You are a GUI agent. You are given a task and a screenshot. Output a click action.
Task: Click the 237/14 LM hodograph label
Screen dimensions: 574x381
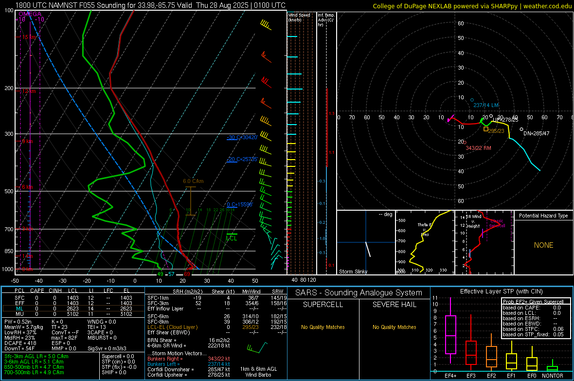pyautogui.click(x=486, y=105)
